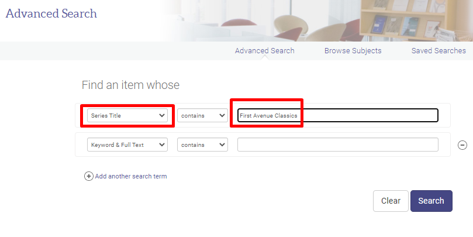473x237 pixels.
Task: Expand the first row's contains dropdown
Action: pos(202,116)
